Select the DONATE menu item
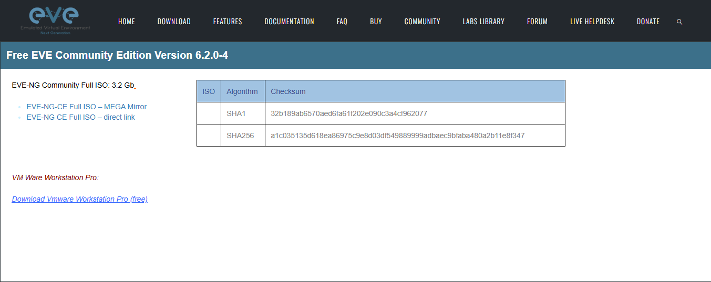 [x=648, y=22]
